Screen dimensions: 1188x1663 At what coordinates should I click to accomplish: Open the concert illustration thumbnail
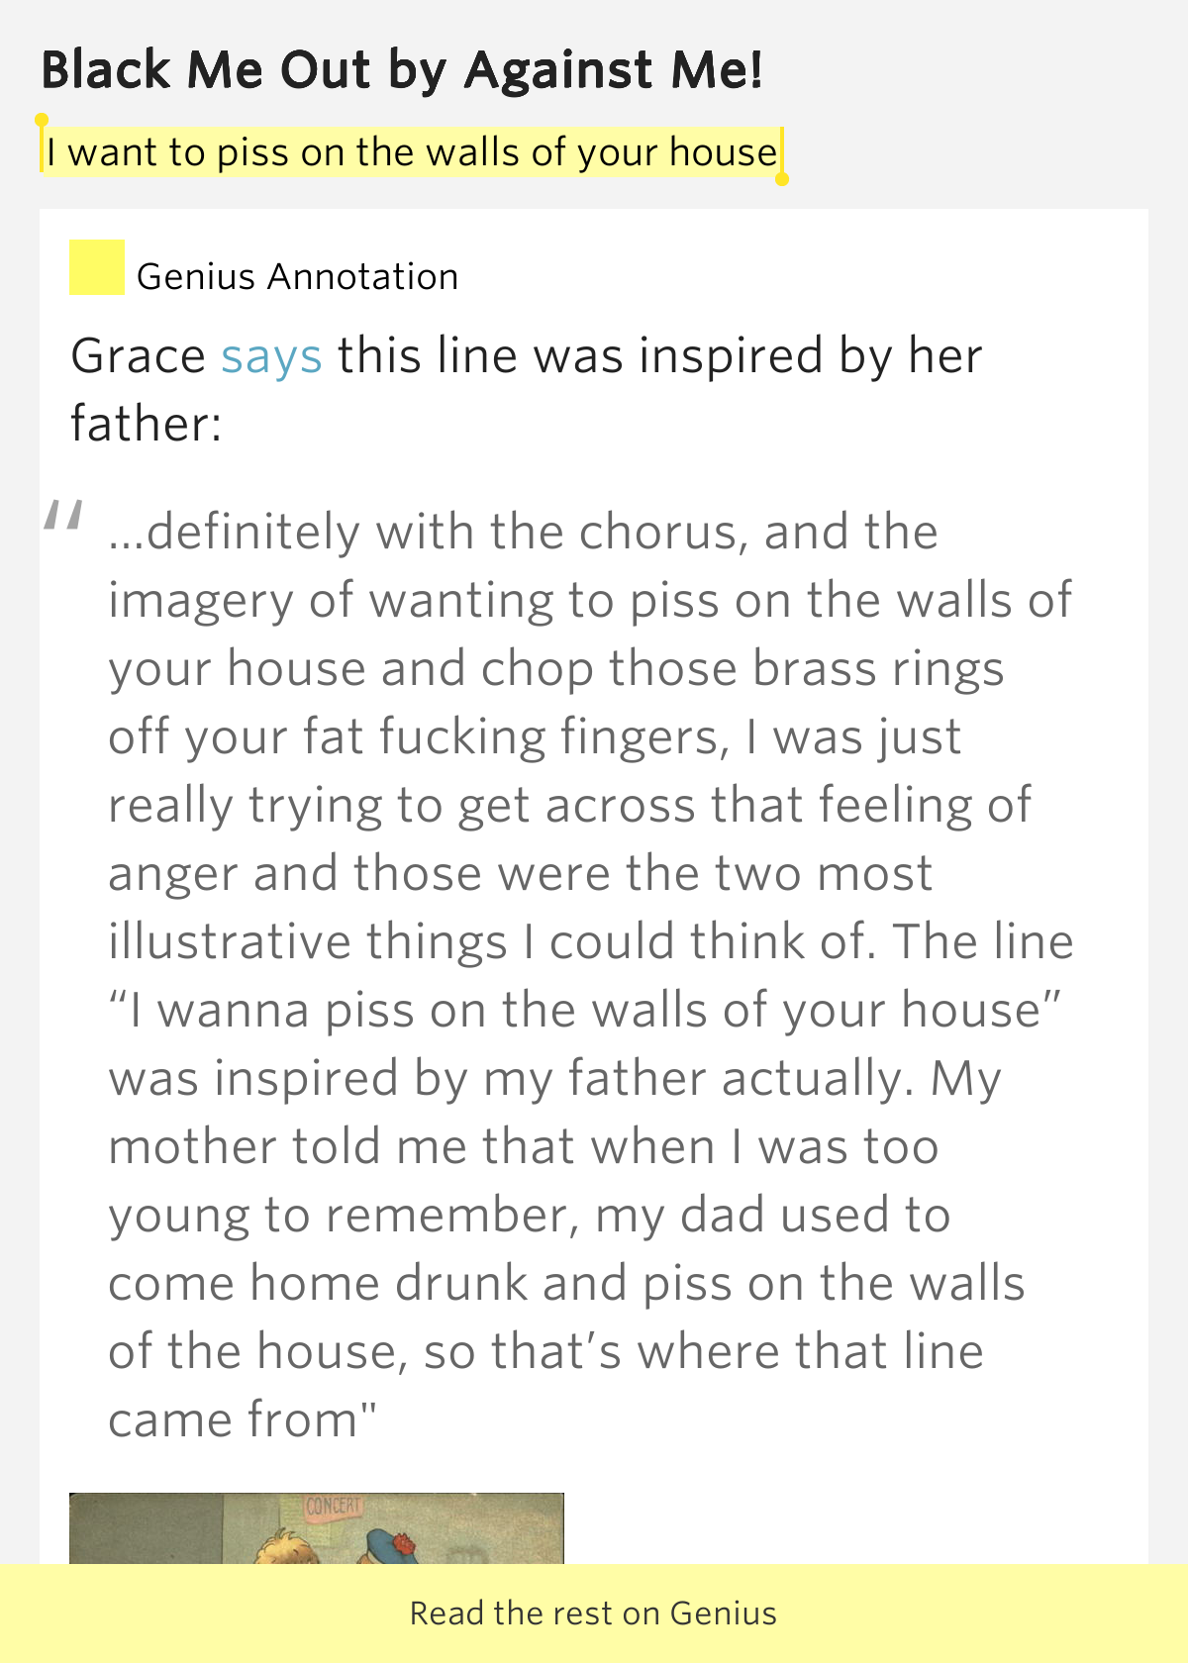317,1528
